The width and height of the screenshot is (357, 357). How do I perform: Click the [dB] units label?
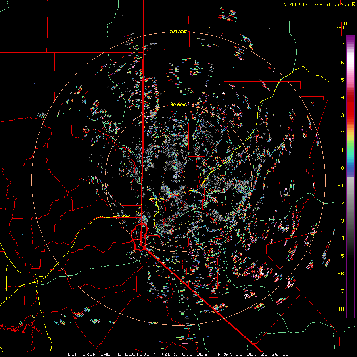click(339, 27)
